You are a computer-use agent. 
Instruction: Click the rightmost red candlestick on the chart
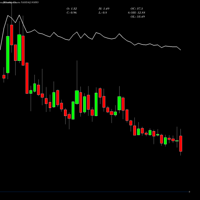[181, 144]
